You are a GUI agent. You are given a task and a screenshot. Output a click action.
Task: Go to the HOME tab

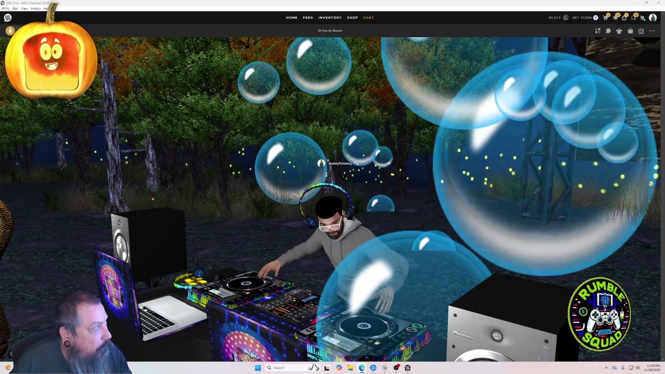click(292, 18)
